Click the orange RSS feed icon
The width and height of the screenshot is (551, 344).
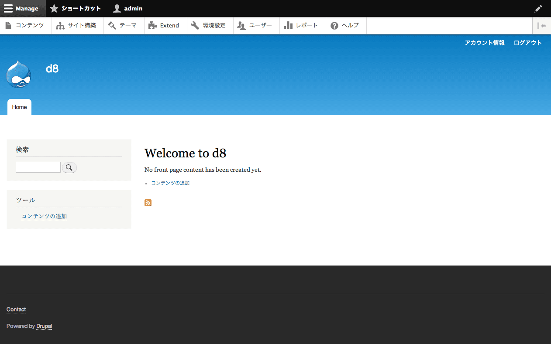click(x=148, y=202)
